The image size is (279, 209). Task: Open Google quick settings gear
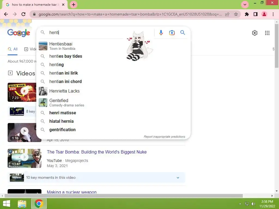click(x=255, y=33)
